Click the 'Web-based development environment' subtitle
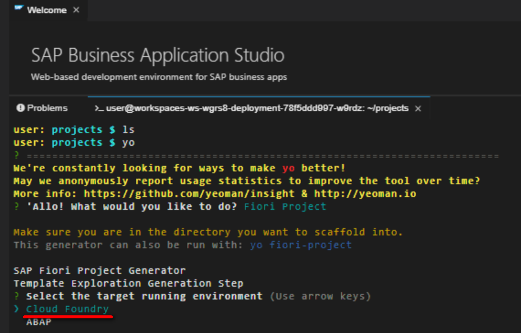Viewport: 521px width, 333px height. pyautogui.click(x=159, y=77)
